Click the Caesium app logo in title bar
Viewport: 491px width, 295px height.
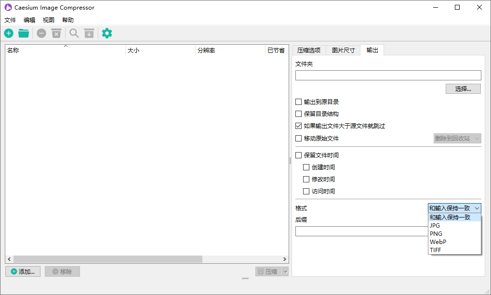click(8, 7)
